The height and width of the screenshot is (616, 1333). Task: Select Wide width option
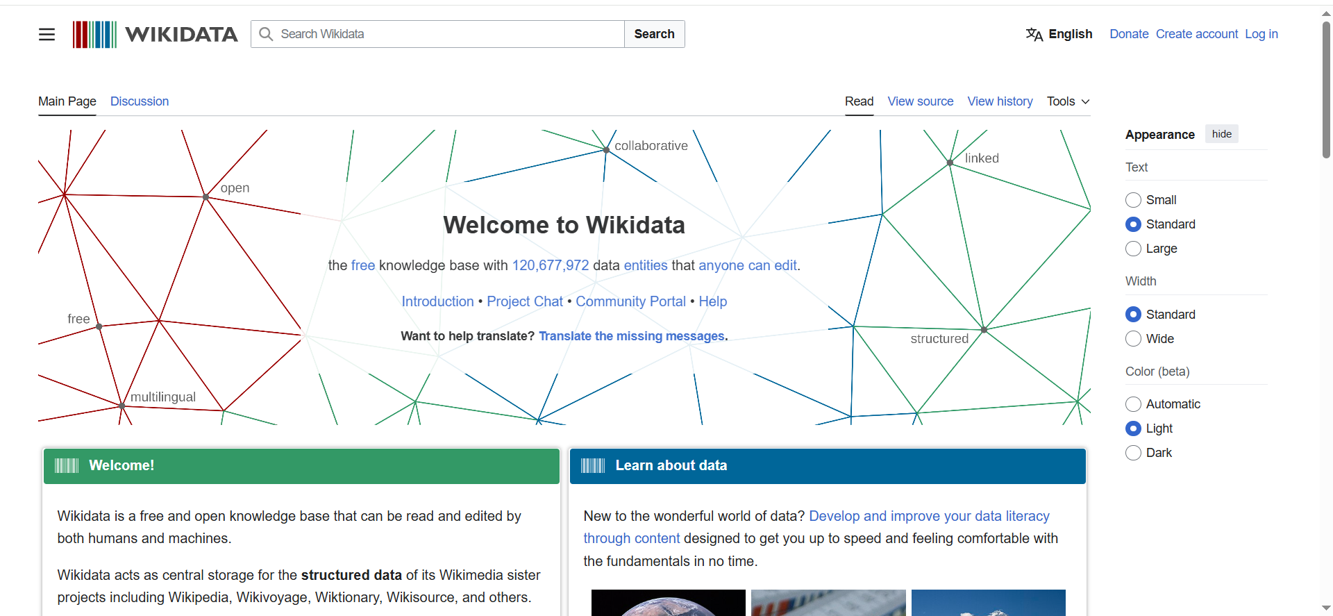tap(1133, 339)
